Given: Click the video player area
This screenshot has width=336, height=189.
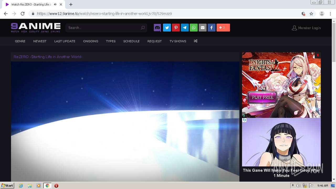Looking at the screenshot, I should [x=125, y=122].
